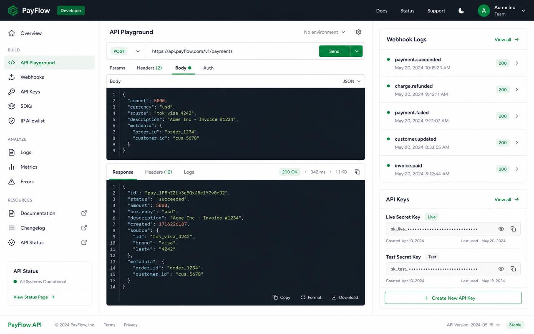Viewport: 534px width, 334px height.
Task: Create a new API key
Action: coord(453,298)
